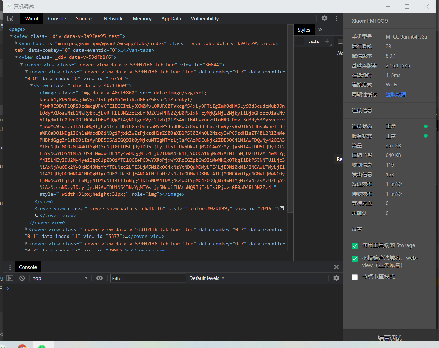
Task: Show more style panel tabs chevron
Action: (320, 30)
